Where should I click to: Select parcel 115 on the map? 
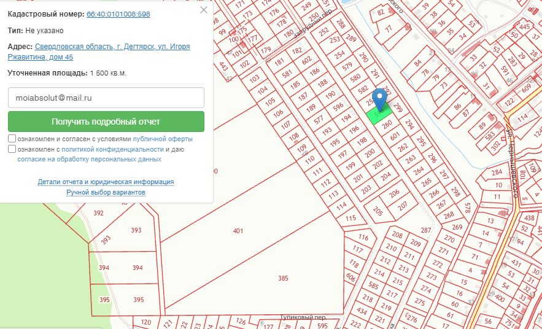350,218
